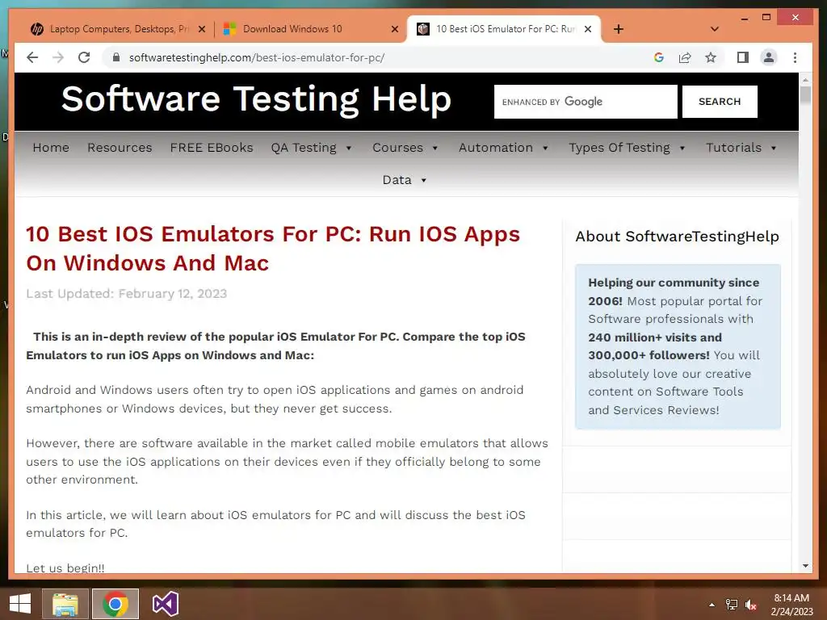Click About SoftwareTestingHelp heading

(x=678, y=237)
